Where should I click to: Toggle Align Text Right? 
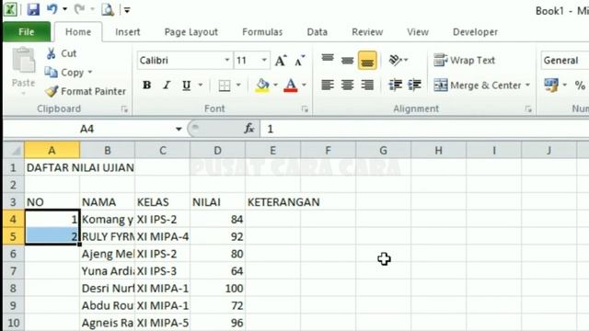(367, 86)
